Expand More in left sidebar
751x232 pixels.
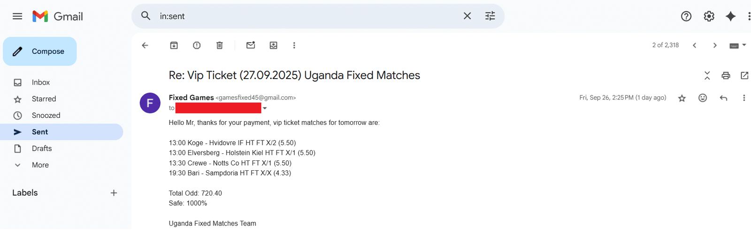tap(40, 165)
